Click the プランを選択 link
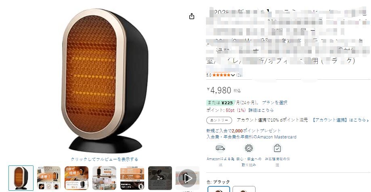Image resolution: width=371 pixels, height=192 pixels. click(275, 103)
